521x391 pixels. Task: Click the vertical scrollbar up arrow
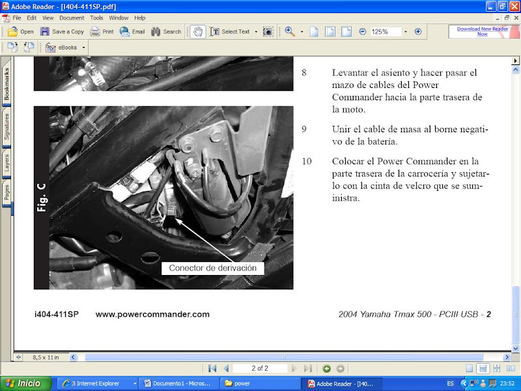516,70
